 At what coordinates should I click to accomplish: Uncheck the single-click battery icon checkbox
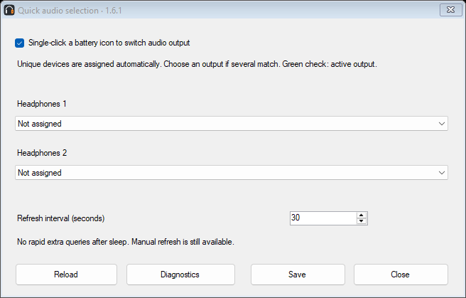coord(20,43)
